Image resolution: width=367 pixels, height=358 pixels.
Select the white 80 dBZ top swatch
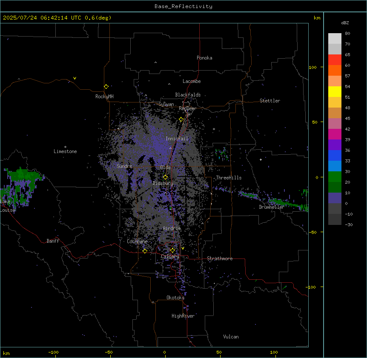coord(335,39)
